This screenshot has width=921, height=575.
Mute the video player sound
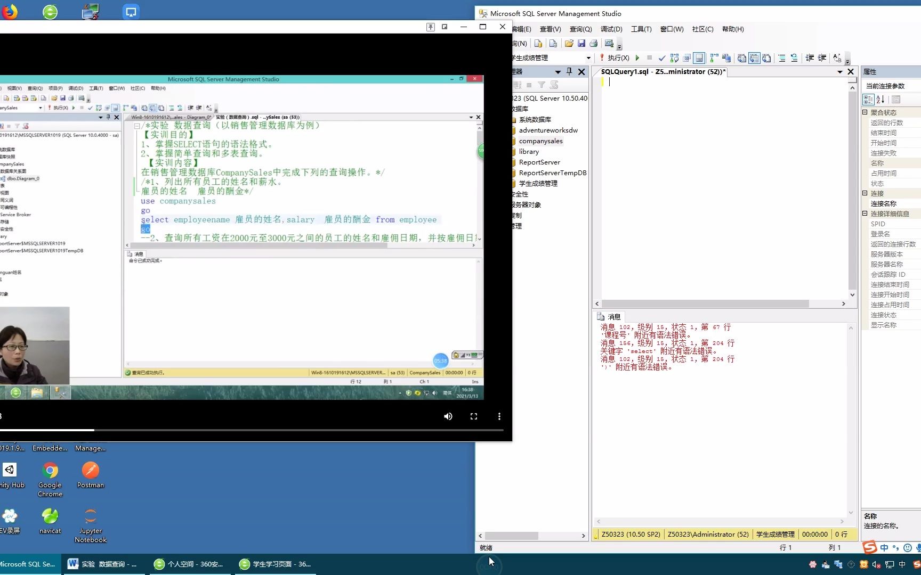click(x=448, y=416)
